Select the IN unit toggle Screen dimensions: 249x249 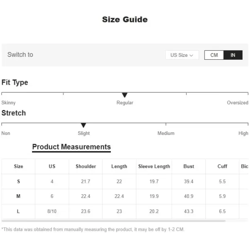[x=233, y=55]
